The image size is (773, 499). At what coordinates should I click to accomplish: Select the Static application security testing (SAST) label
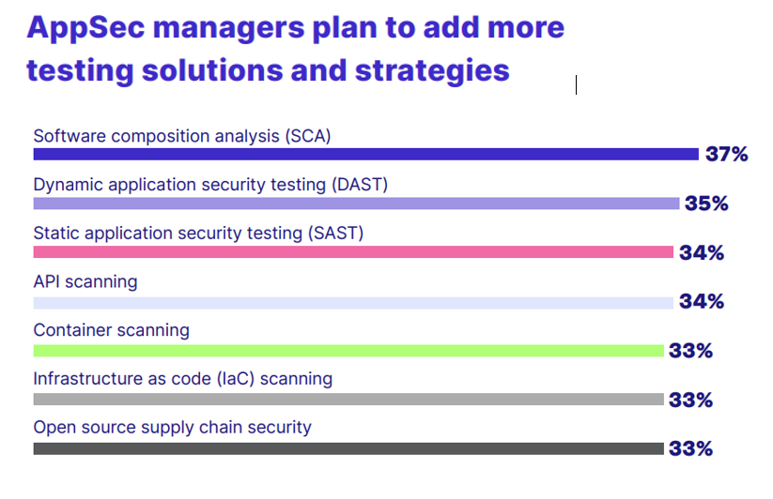click(x=198, y=234)
